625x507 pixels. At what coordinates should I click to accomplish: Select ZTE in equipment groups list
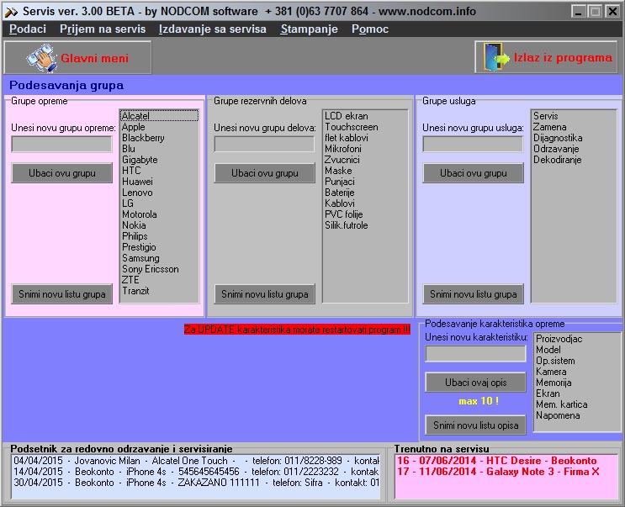coord(159,280)
